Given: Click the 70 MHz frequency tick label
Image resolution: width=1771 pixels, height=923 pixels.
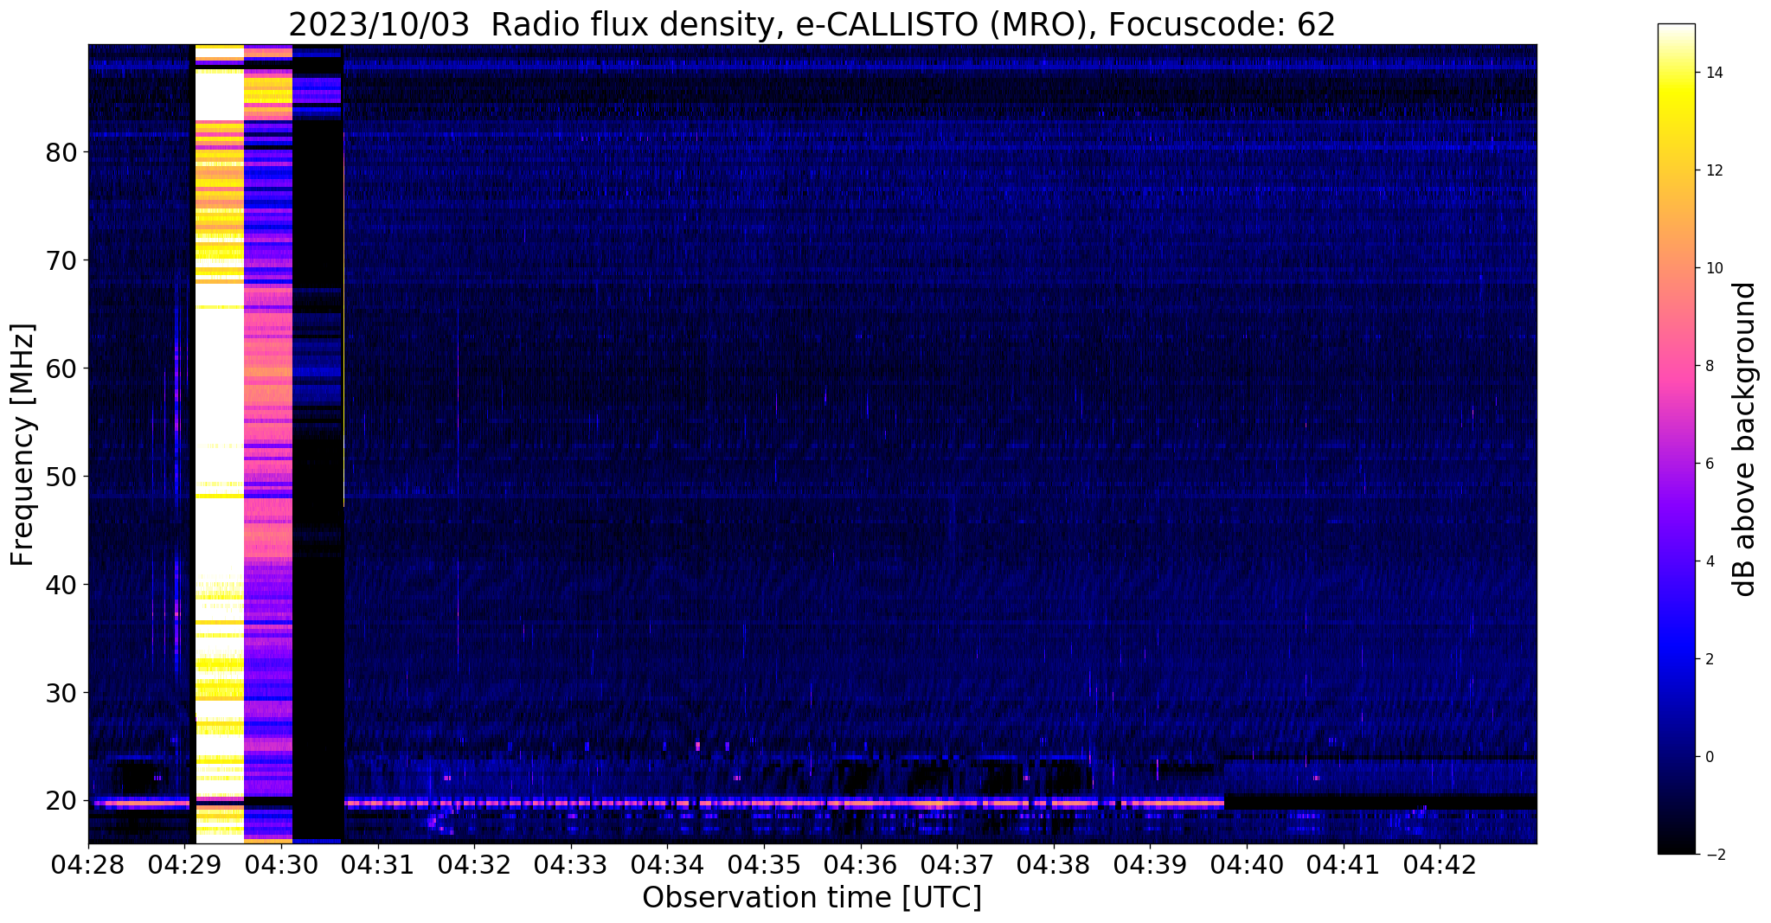Looking at the screenshot, I should click(x=61, y=260).
